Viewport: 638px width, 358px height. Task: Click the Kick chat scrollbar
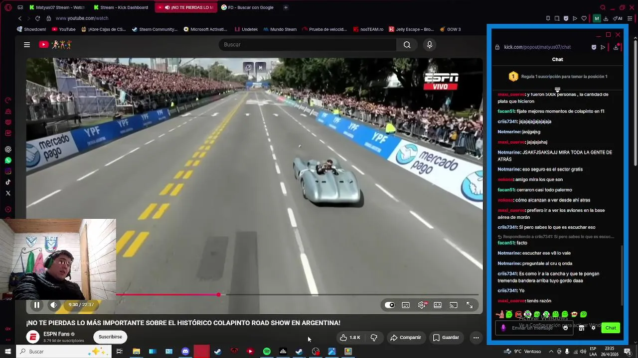click(622, 275)
